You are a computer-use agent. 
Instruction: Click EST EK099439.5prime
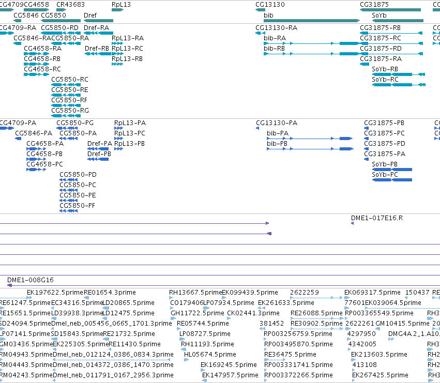pyautogui.click(x=250, y=293)
